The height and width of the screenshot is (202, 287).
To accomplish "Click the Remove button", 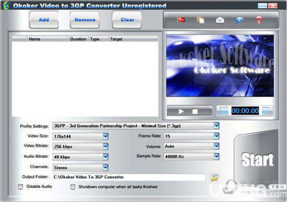I will 85,20.
